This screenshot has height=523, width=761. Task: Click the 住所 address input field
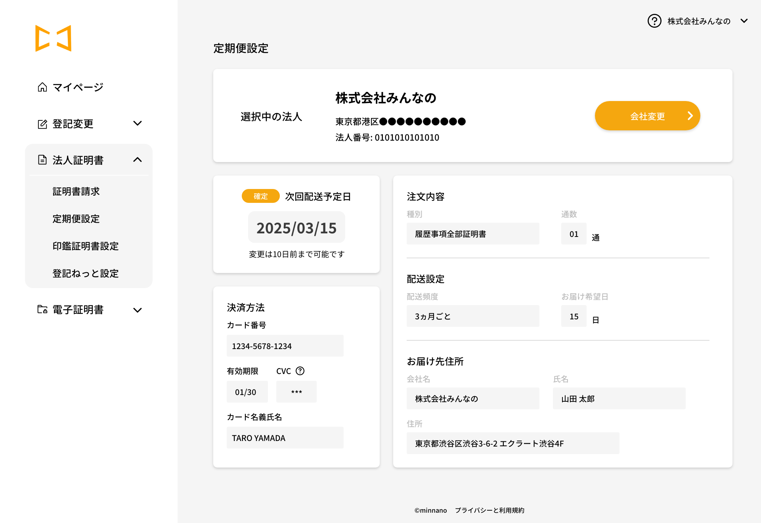pyautogui.click(x=513, y=443)
